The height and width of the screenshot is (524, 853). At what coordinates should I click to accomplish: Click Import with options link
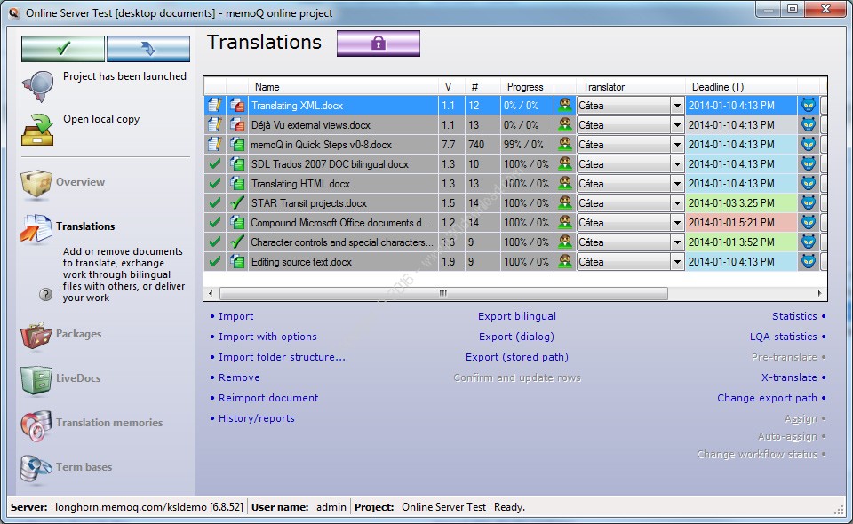tap(267, 337)
